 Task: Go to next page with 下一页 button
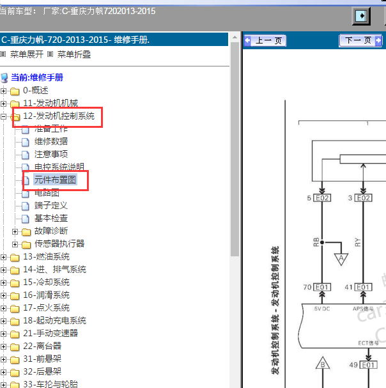coord(360,40)
